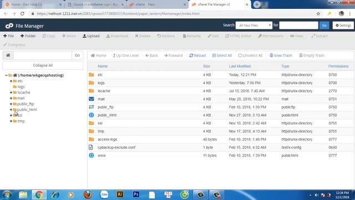This screenshot has width=355, height=200.
Task: Click the search 'for' text field
Action: [298, 26]
